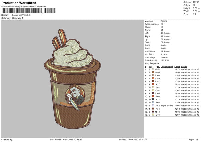201x142 pixels.
Task: Click the 'Brand' column header
Action: coord(184,67)
